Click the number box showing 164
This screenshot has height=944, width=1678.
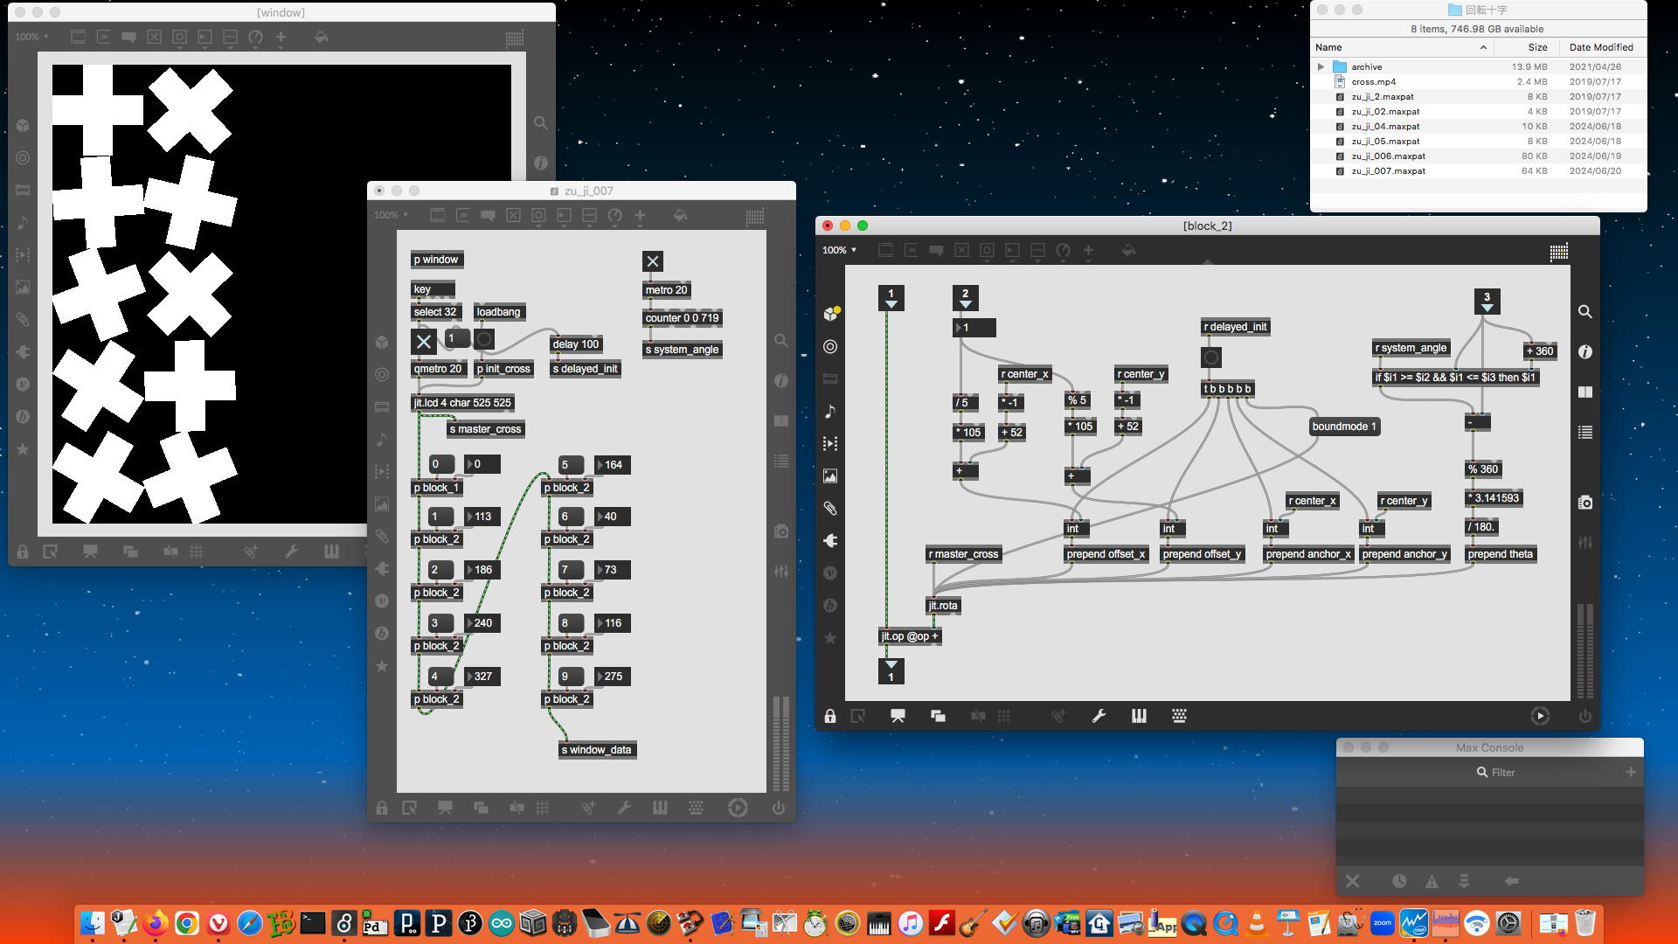tap(614, 465)
